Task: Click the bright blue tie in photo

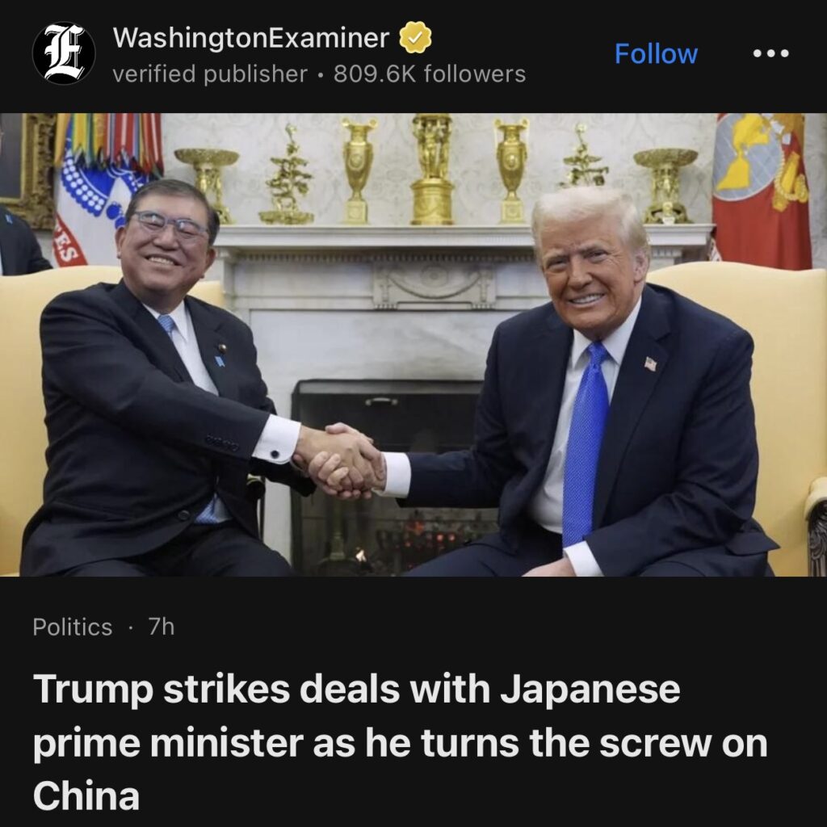Action: pos(585,443)
